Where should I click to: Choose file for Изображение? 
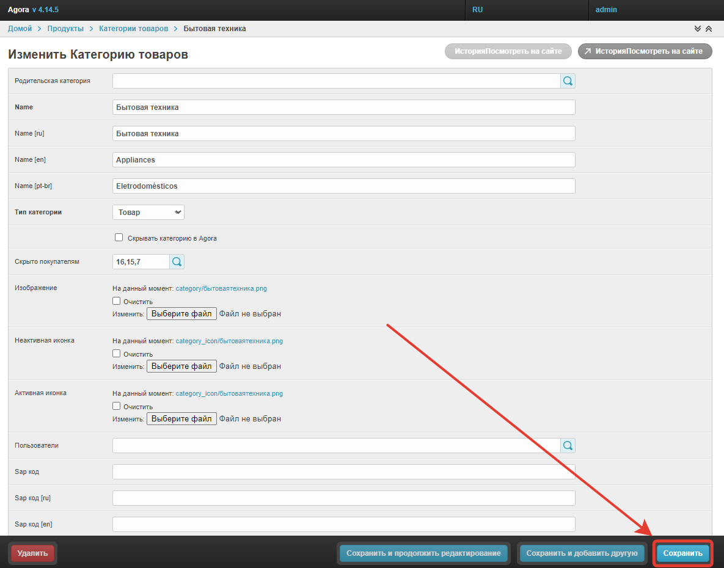[x=181, y=314]
